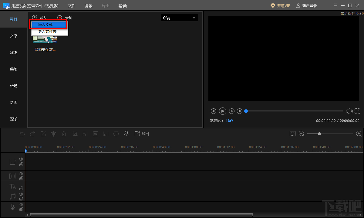Click the 开通VIP button
Image resolution: width=364 pixels, height=218 pixels.
[x=280, y=6]
